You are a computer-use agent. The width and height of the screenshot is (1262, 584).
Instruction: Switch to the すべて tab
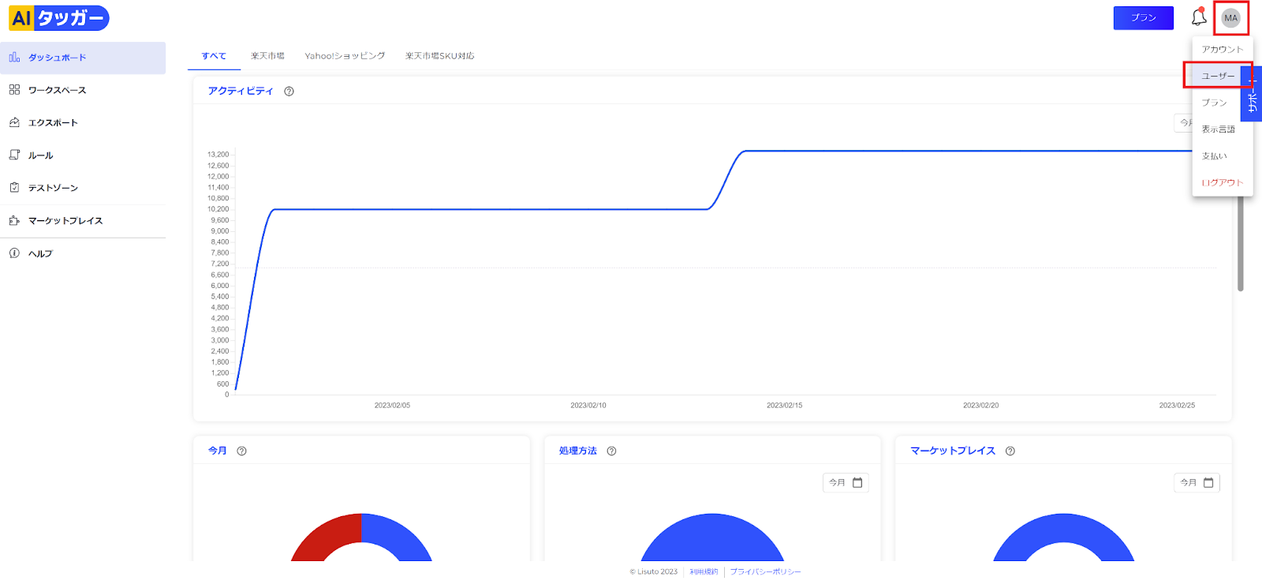(x=214, y=56)
